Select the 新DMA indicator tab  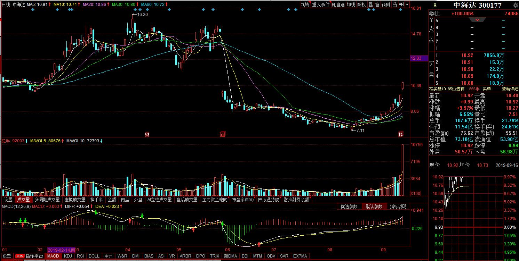[230, 256]
